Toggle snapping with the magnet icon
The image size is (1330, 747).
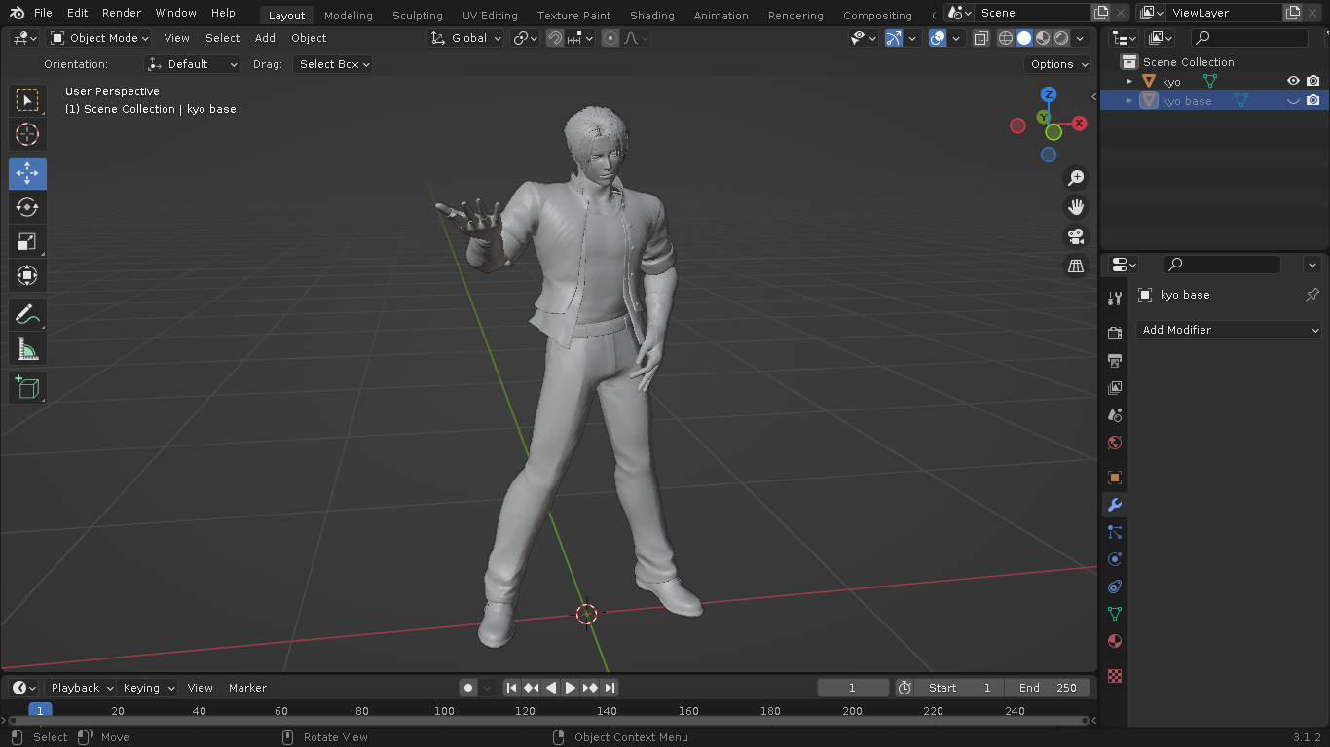point(553,38)
